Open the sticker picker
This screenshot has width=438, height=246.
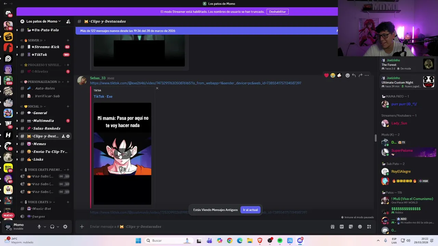click(351, 227)
